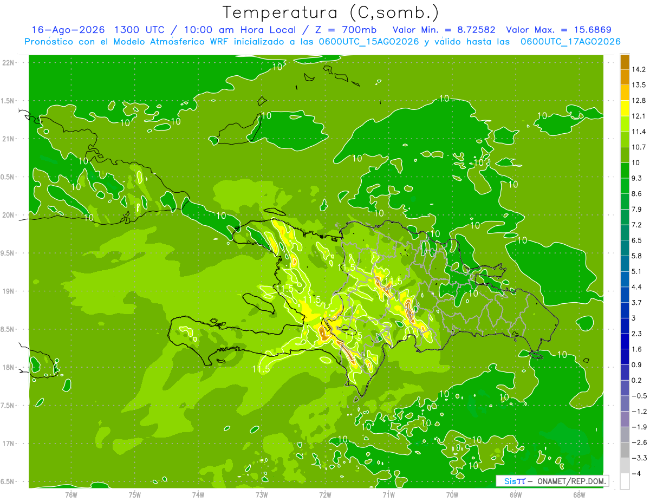This screenshot has height=502, width=650.
Task: Click the '22N' latitude label
Action: point(8,63)
